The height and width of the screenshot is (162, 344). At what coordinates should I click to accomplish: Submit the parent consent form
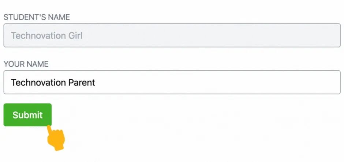click(27, 115)
